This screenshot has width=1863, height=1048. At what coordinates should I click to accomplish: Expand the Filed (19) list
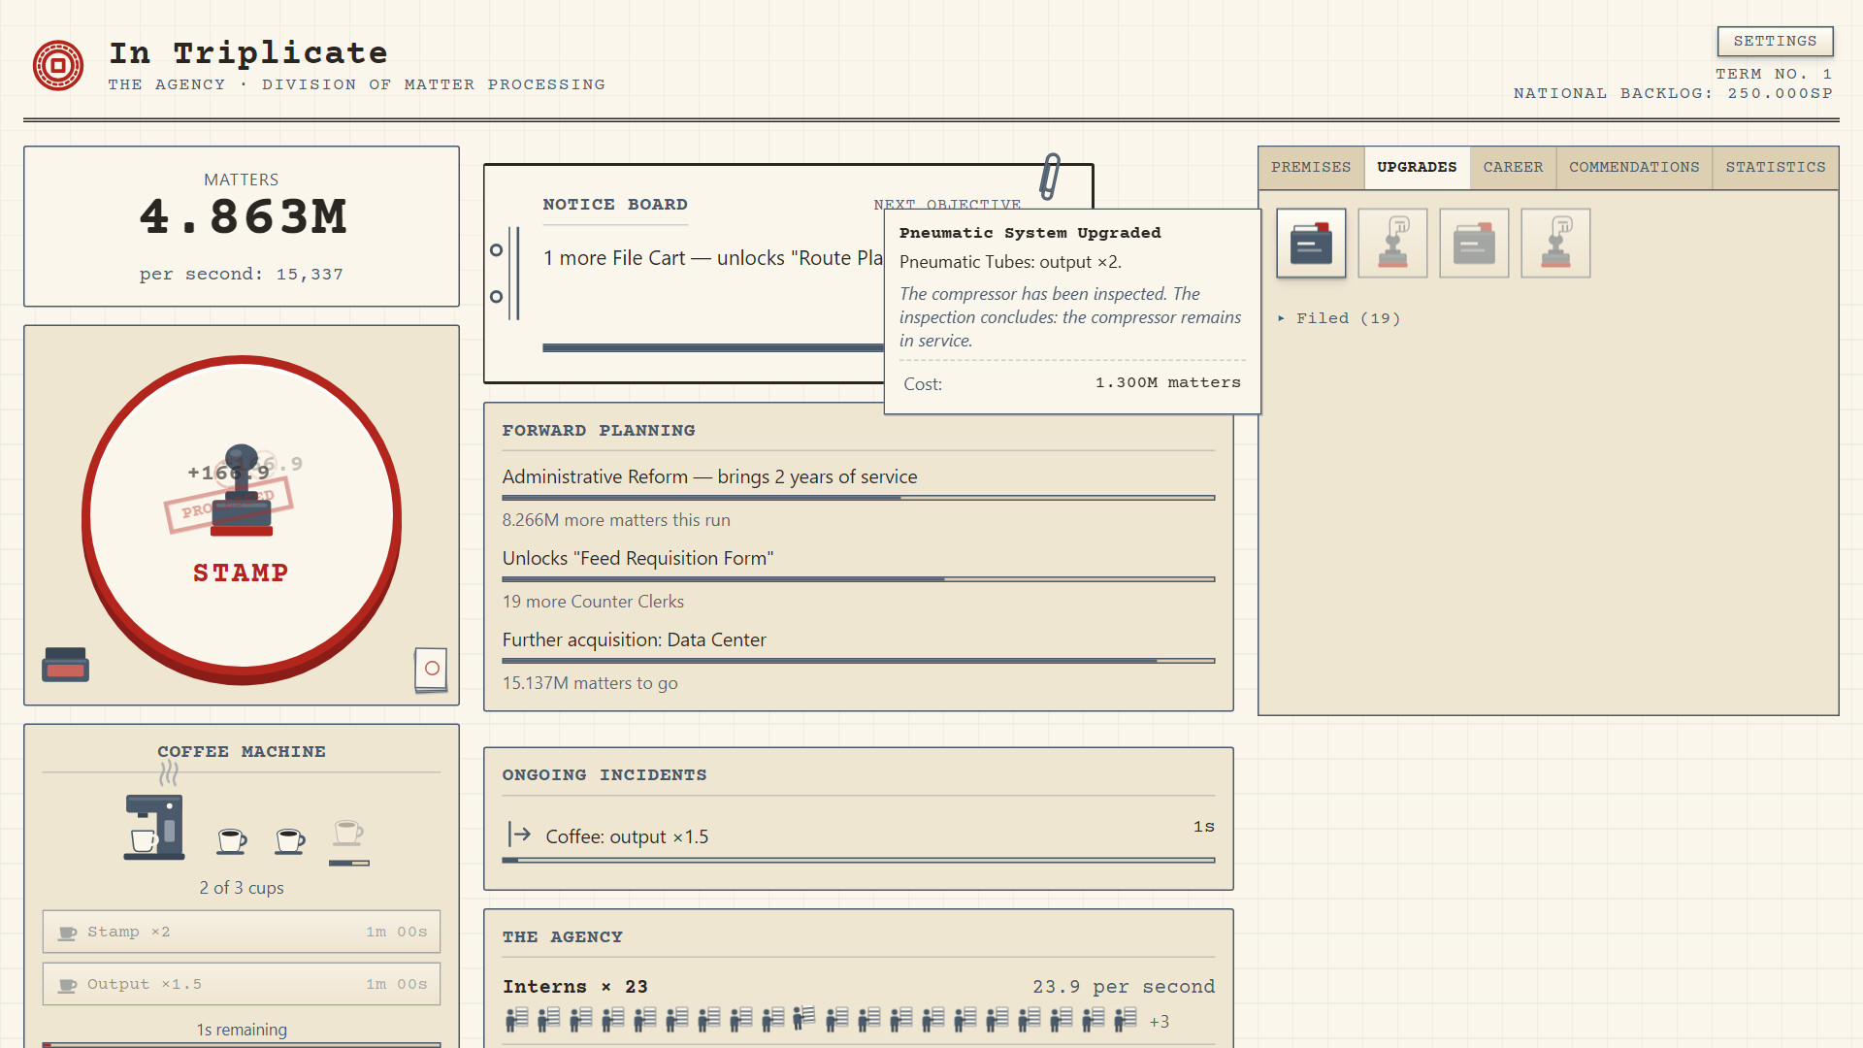(x=1339, y=318)
